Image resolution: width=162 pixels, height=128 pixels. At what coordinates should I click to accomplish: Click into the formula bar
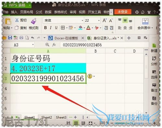click(x=104, y=45)
